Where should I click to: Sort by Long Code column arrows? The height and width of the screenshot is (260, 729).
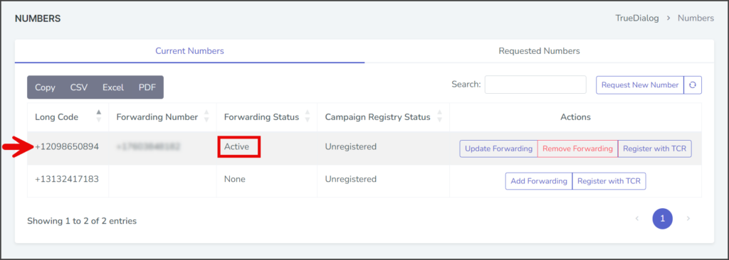pos(98,116)
